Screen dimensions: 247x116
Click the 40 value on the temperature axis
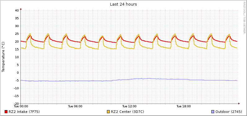click(17, 11)
